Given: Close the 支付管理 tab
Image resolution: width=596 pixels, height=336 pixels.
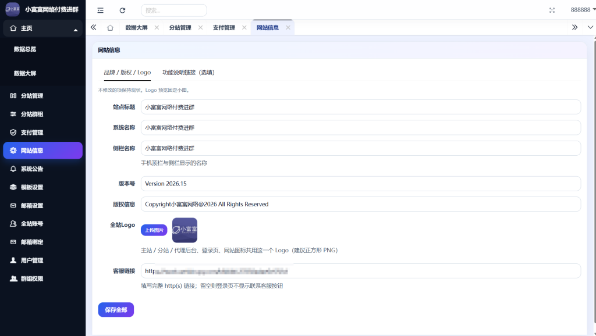Looking at the screenshot, I should (244, 28).
